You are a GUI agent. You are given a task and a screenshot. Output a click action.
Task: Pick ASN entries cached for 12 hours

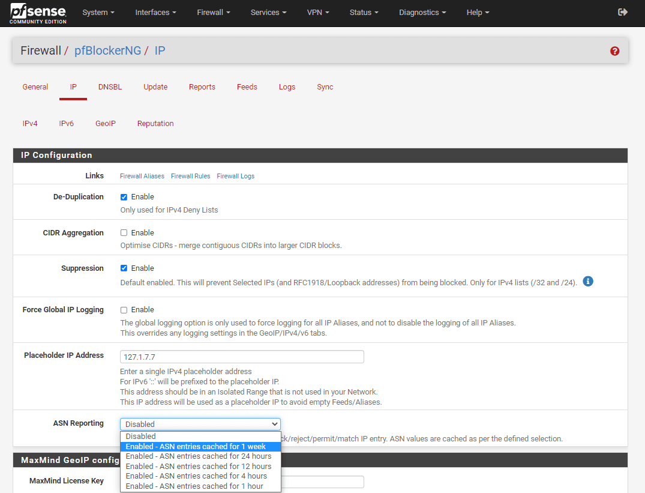199,467
